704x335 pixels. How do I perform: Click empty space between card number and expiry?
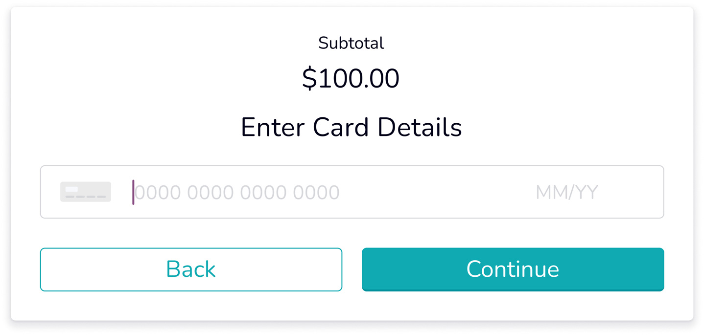(x=436, y=192)
